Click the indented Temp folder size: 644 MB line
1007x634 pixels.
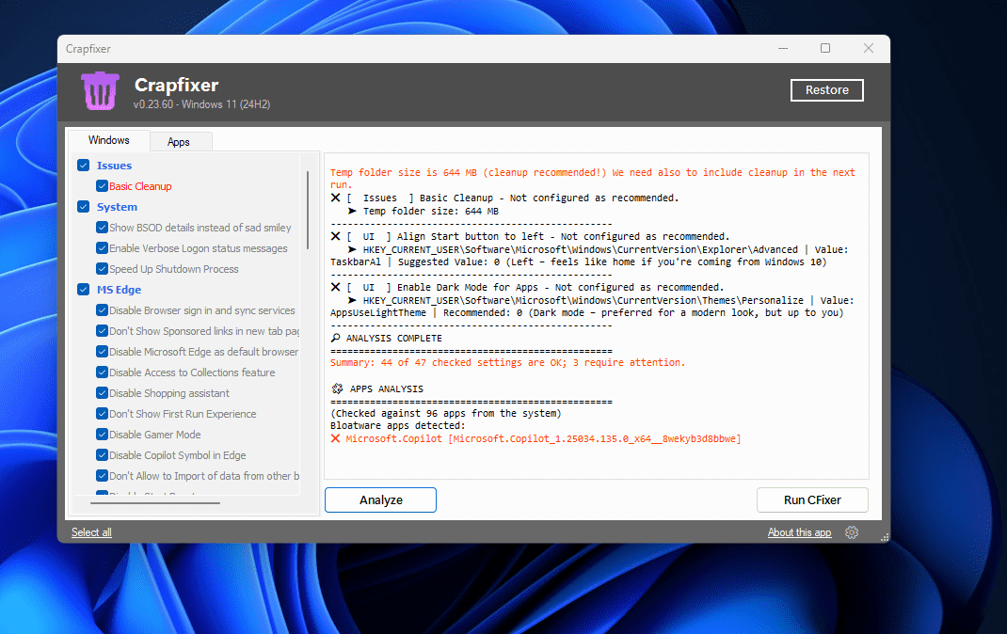point(424,211)
